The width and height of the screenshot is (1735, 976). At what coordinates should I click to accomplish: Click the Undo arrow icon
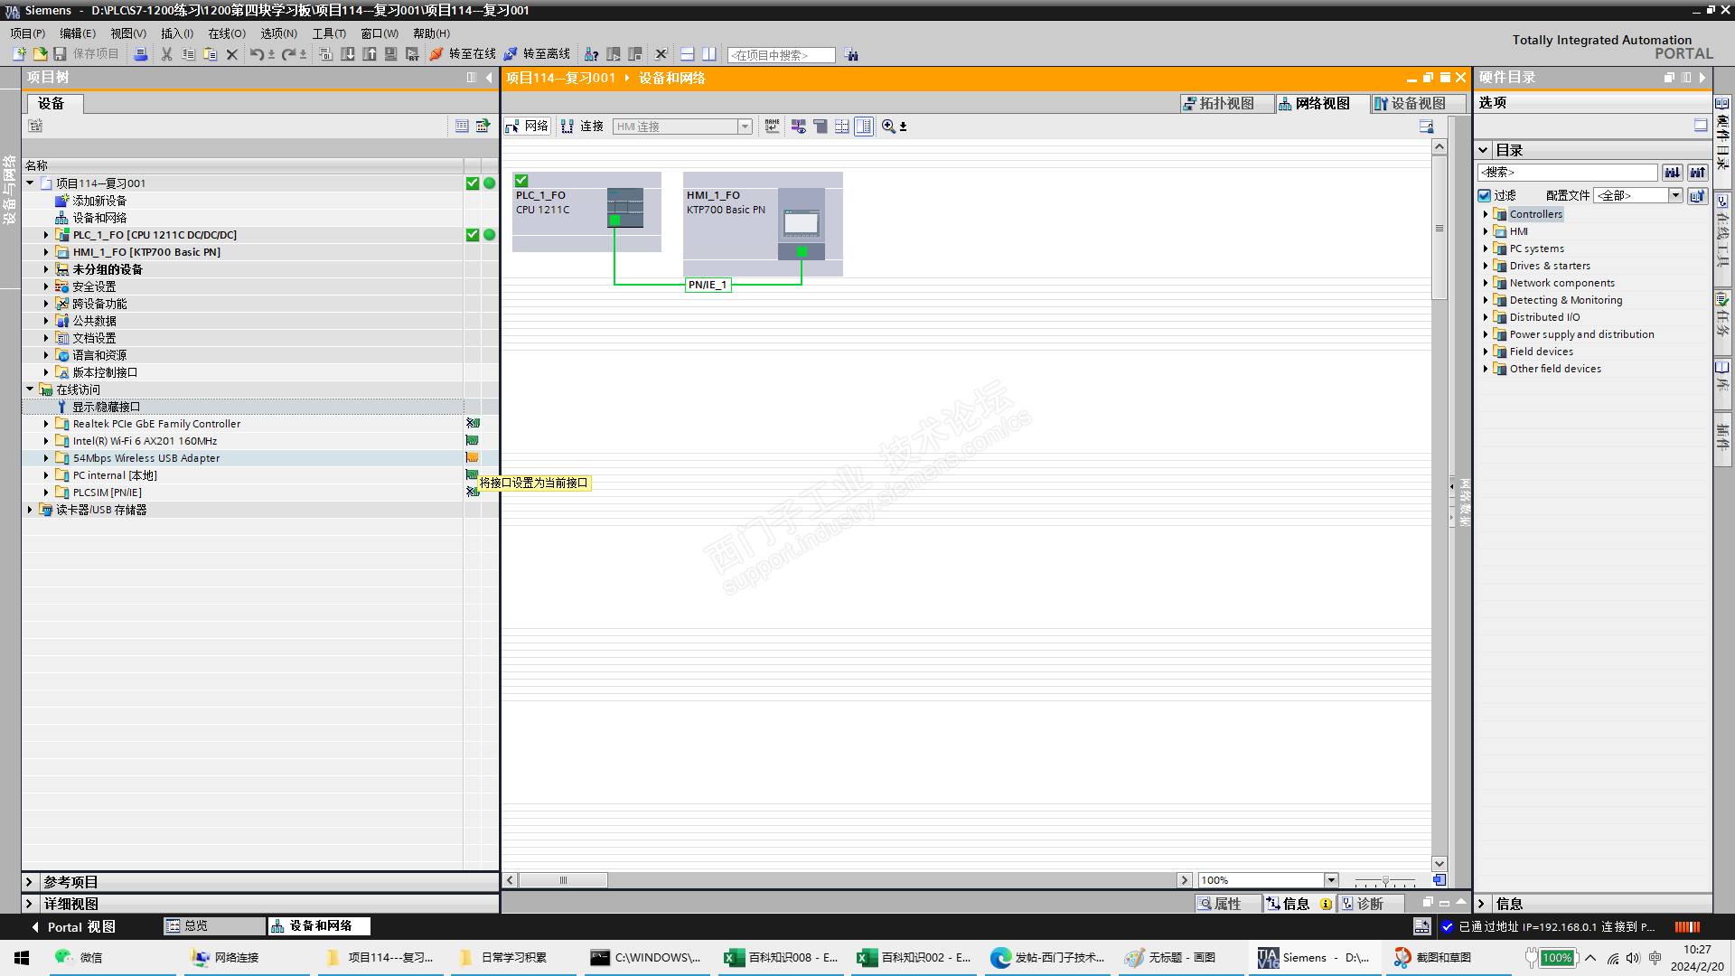[x=257, y=54]
